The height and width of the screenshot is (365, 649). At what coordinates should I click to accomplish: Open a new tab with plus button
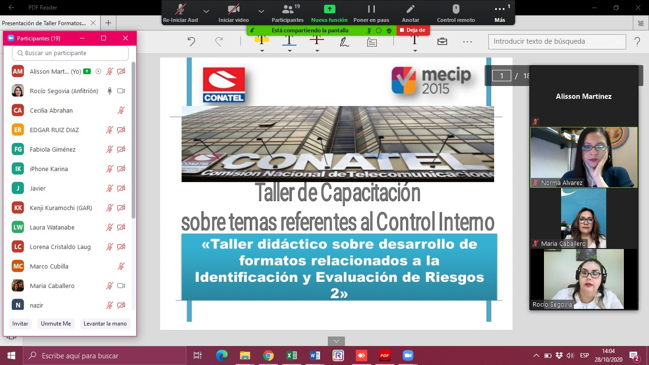(x=108, y=23)
